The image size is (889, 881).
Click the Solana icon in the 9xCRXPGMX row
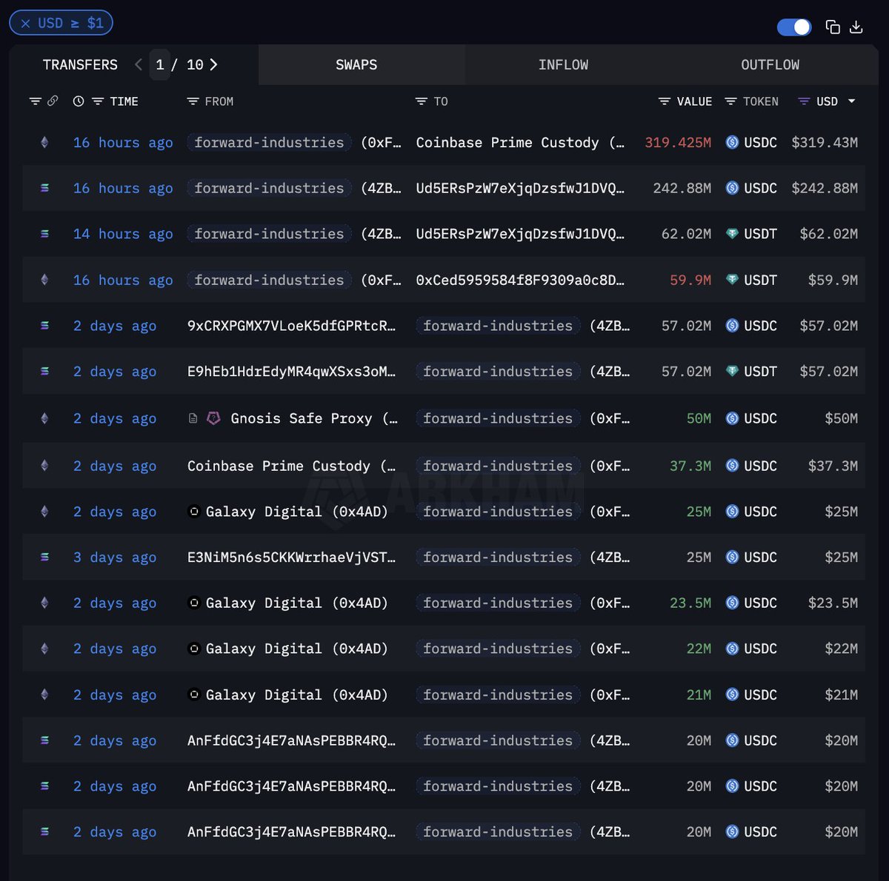[44, 326]
